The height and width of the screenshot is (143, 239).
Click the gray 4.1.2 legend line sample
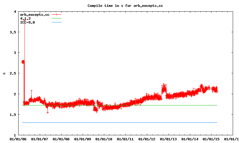[56, 18]
